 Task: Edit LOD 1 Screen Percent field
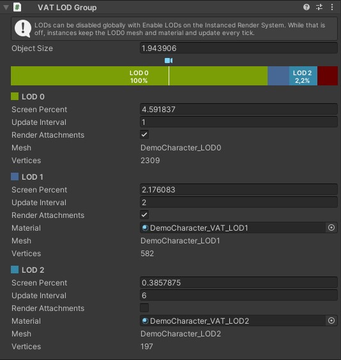pyautogui.click(x=239, y=190)
